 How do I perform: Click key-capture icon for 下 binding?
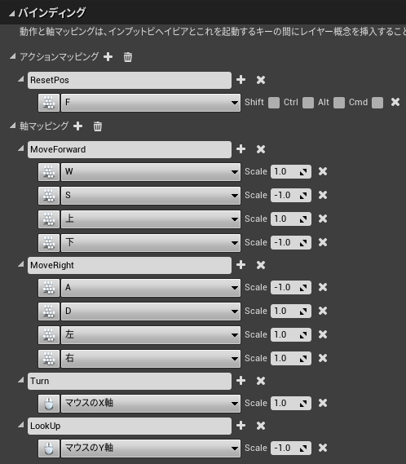[49, 243]
